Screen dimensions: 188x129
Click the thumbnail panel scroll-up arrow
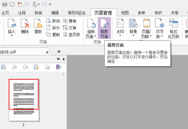pyautogui.click(x=63, y=74)
